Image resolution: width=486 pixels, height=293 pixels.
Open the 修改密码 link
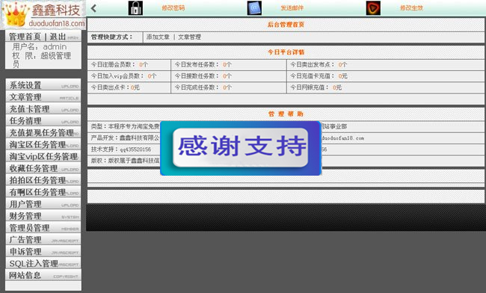[173, 8]
